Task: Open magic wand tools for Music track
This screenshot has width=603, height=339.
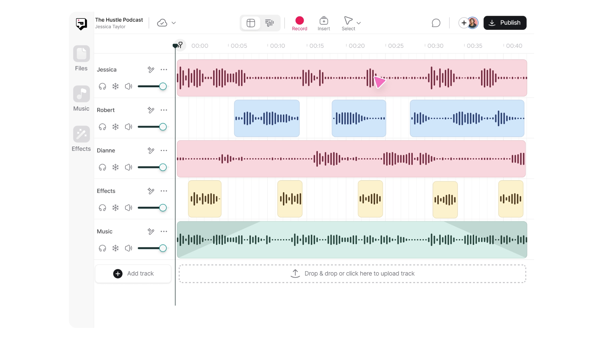Action: 151,232
